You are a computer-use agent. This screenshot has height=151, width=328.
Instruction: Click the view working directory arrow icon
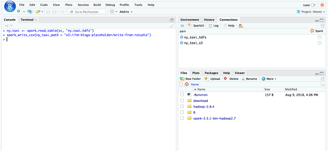click(x=11, y=25)
